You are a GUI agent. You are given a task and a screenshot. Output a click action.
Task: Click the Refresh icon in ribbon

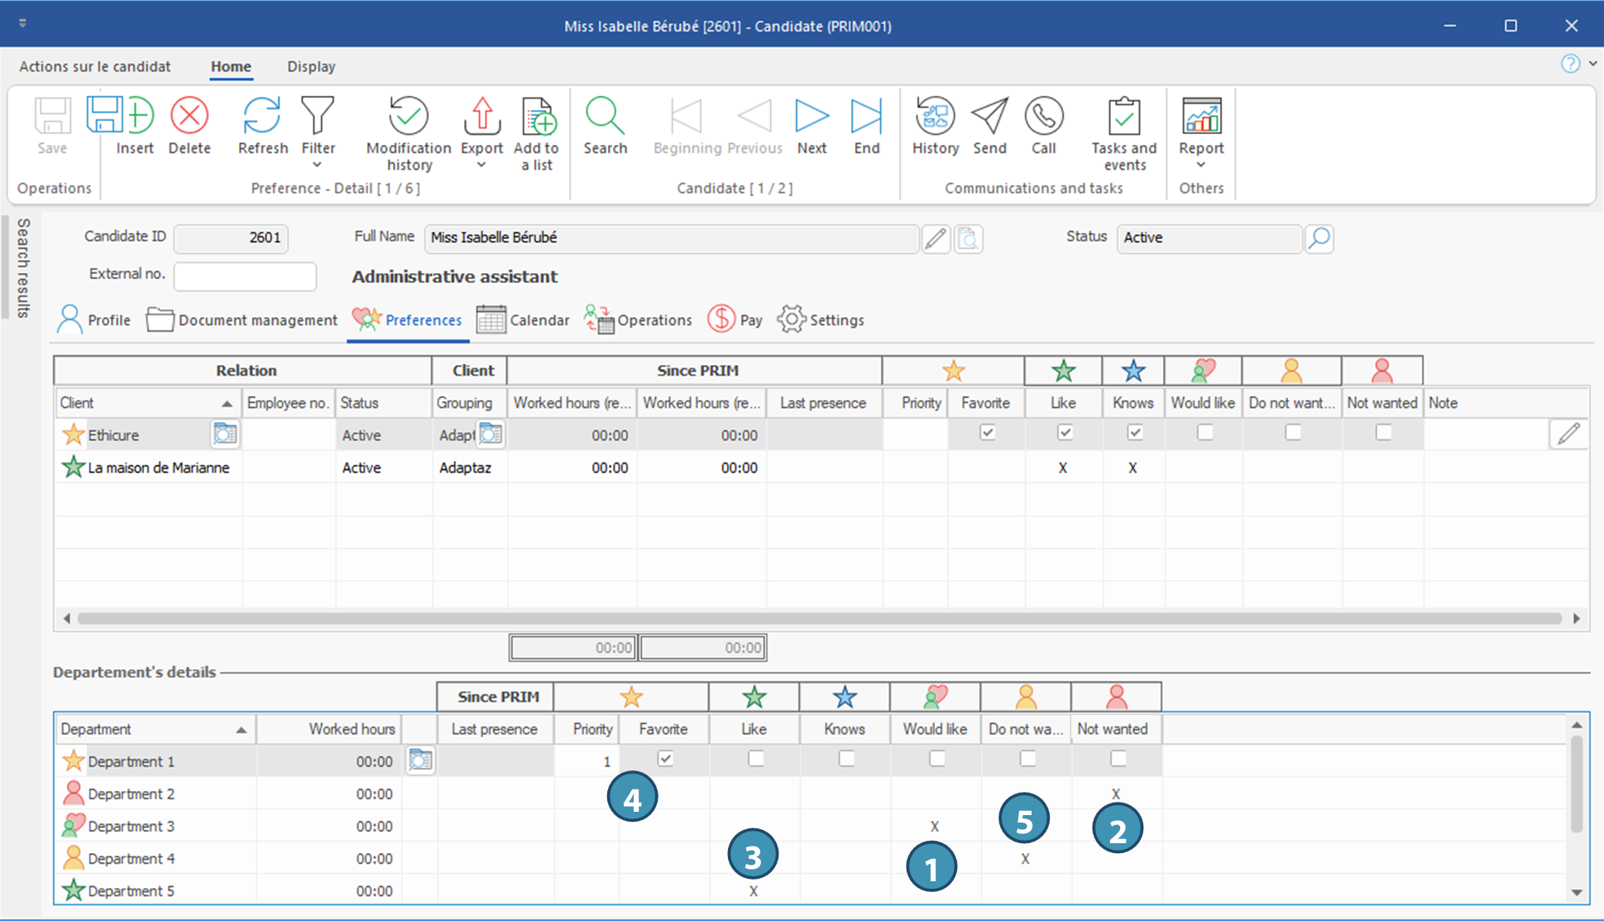tap(262, 117)
